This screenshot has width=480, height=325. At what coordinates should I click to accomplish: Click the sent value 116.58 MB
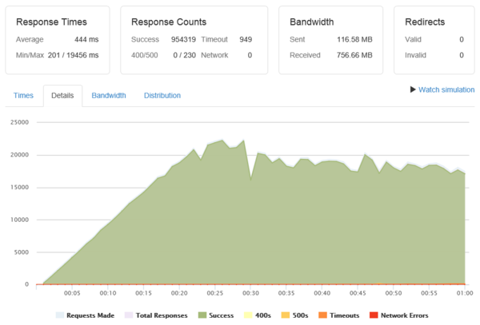[x=354, y=39]
